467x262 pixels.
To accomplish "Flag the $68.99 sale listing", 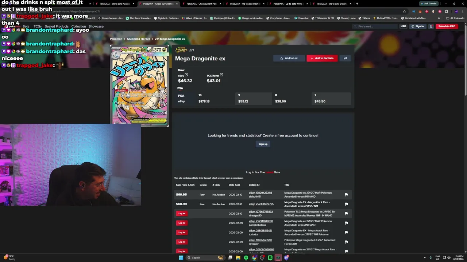I will point(346,204).
